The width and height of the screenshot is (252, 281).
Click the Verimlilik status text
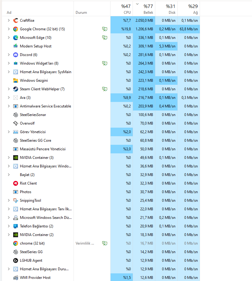[x=85, y=243]
